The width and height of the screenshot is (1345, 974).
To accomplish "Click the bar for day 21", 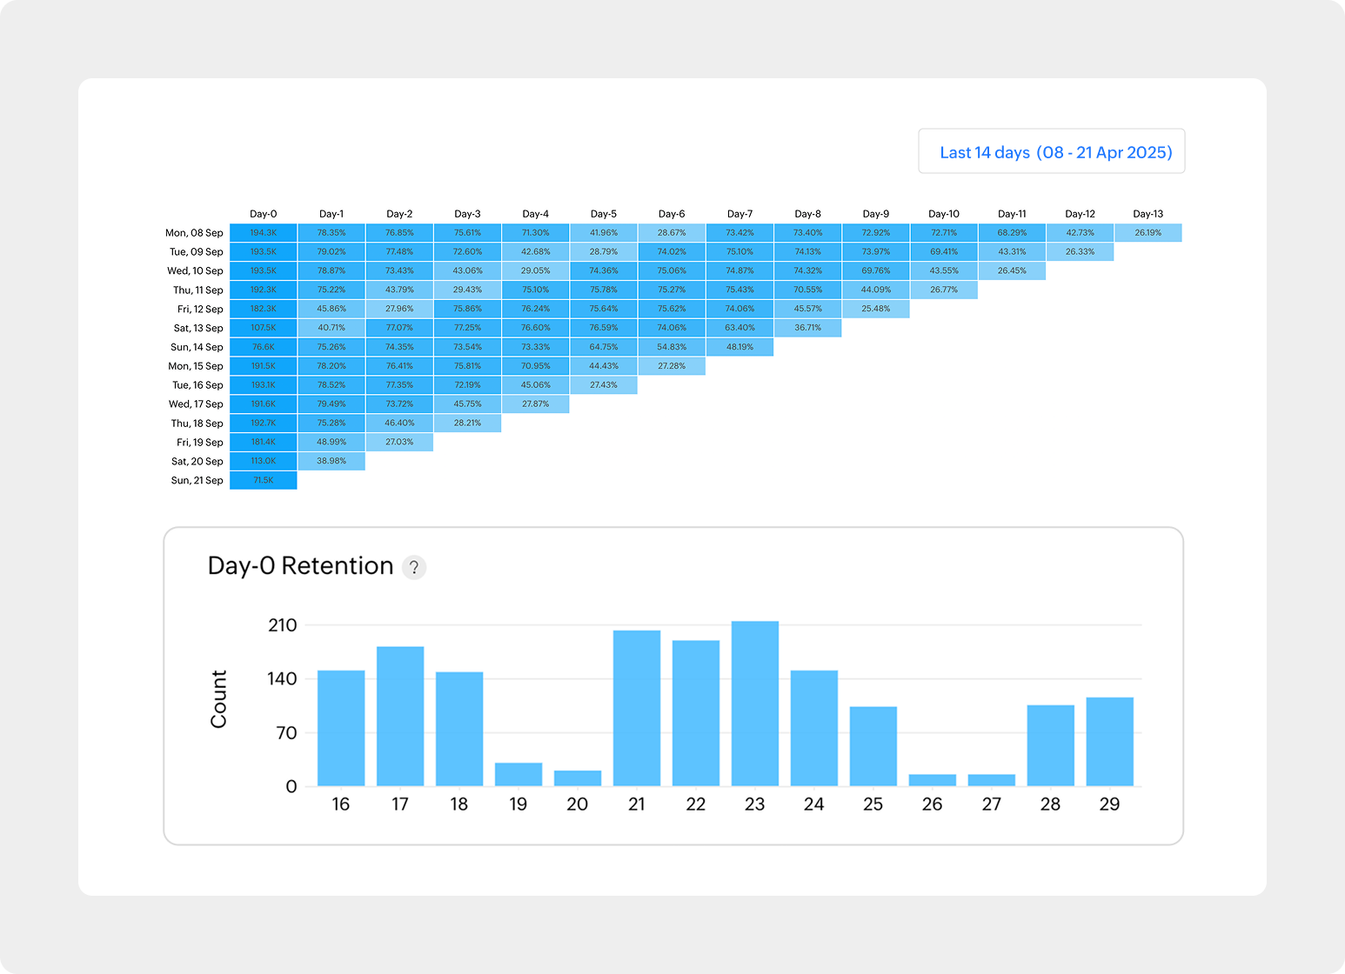I will click(637, 708).
